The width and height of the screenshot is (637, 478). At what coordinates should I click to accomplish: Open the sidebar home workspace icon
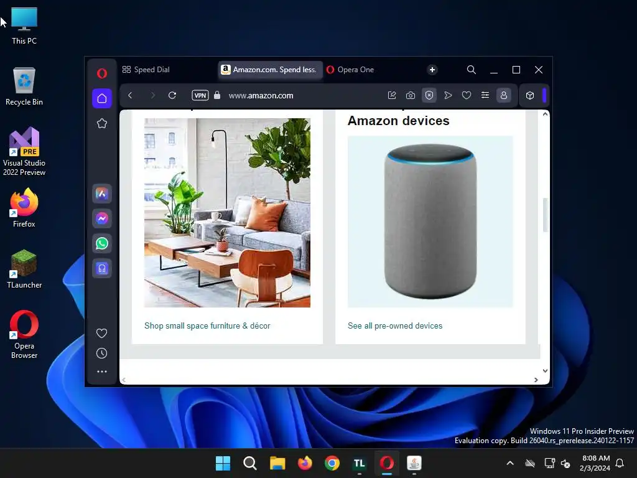click(102, 98)
